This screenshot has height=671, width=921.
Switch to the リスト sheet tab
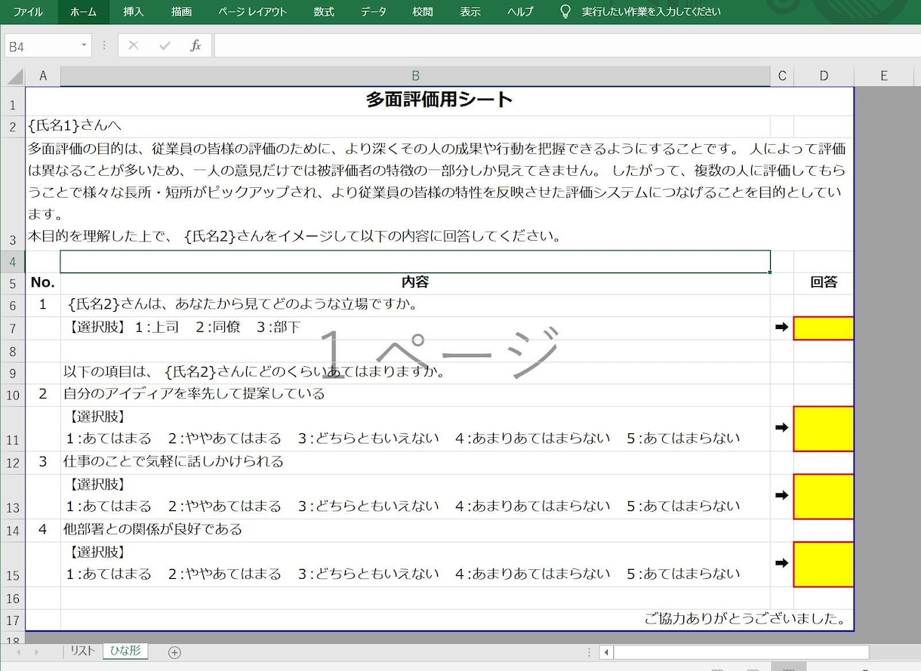(82, 651)
